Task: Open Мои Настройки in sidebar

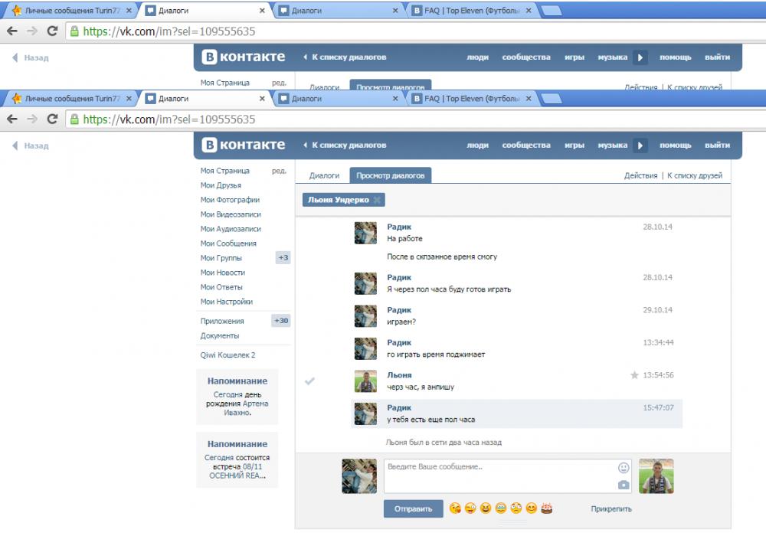Action: pos(226,302)
